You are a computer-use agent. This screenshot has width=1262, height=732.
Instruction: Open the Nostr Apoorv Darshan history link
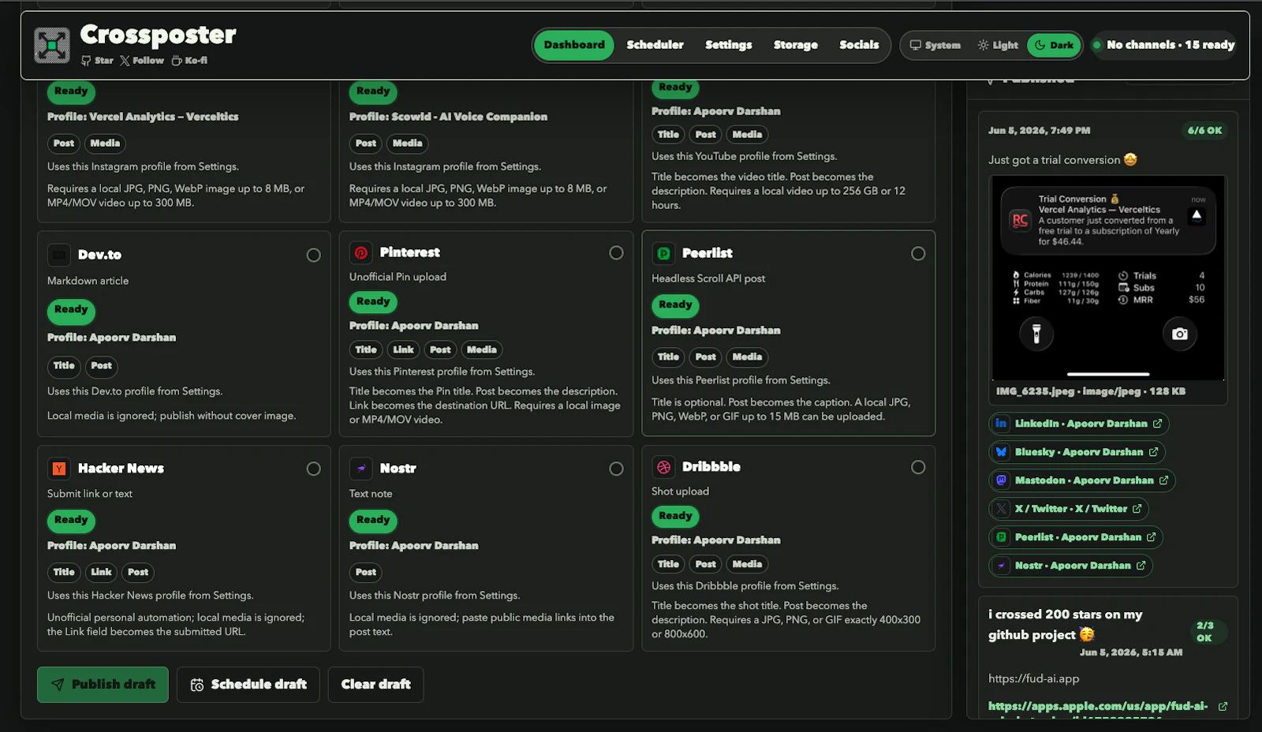(x=1070, y=566)
